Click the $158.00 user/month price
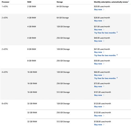Image resolution: width=131 pixels, height=126 pixels. click(103, 122)
